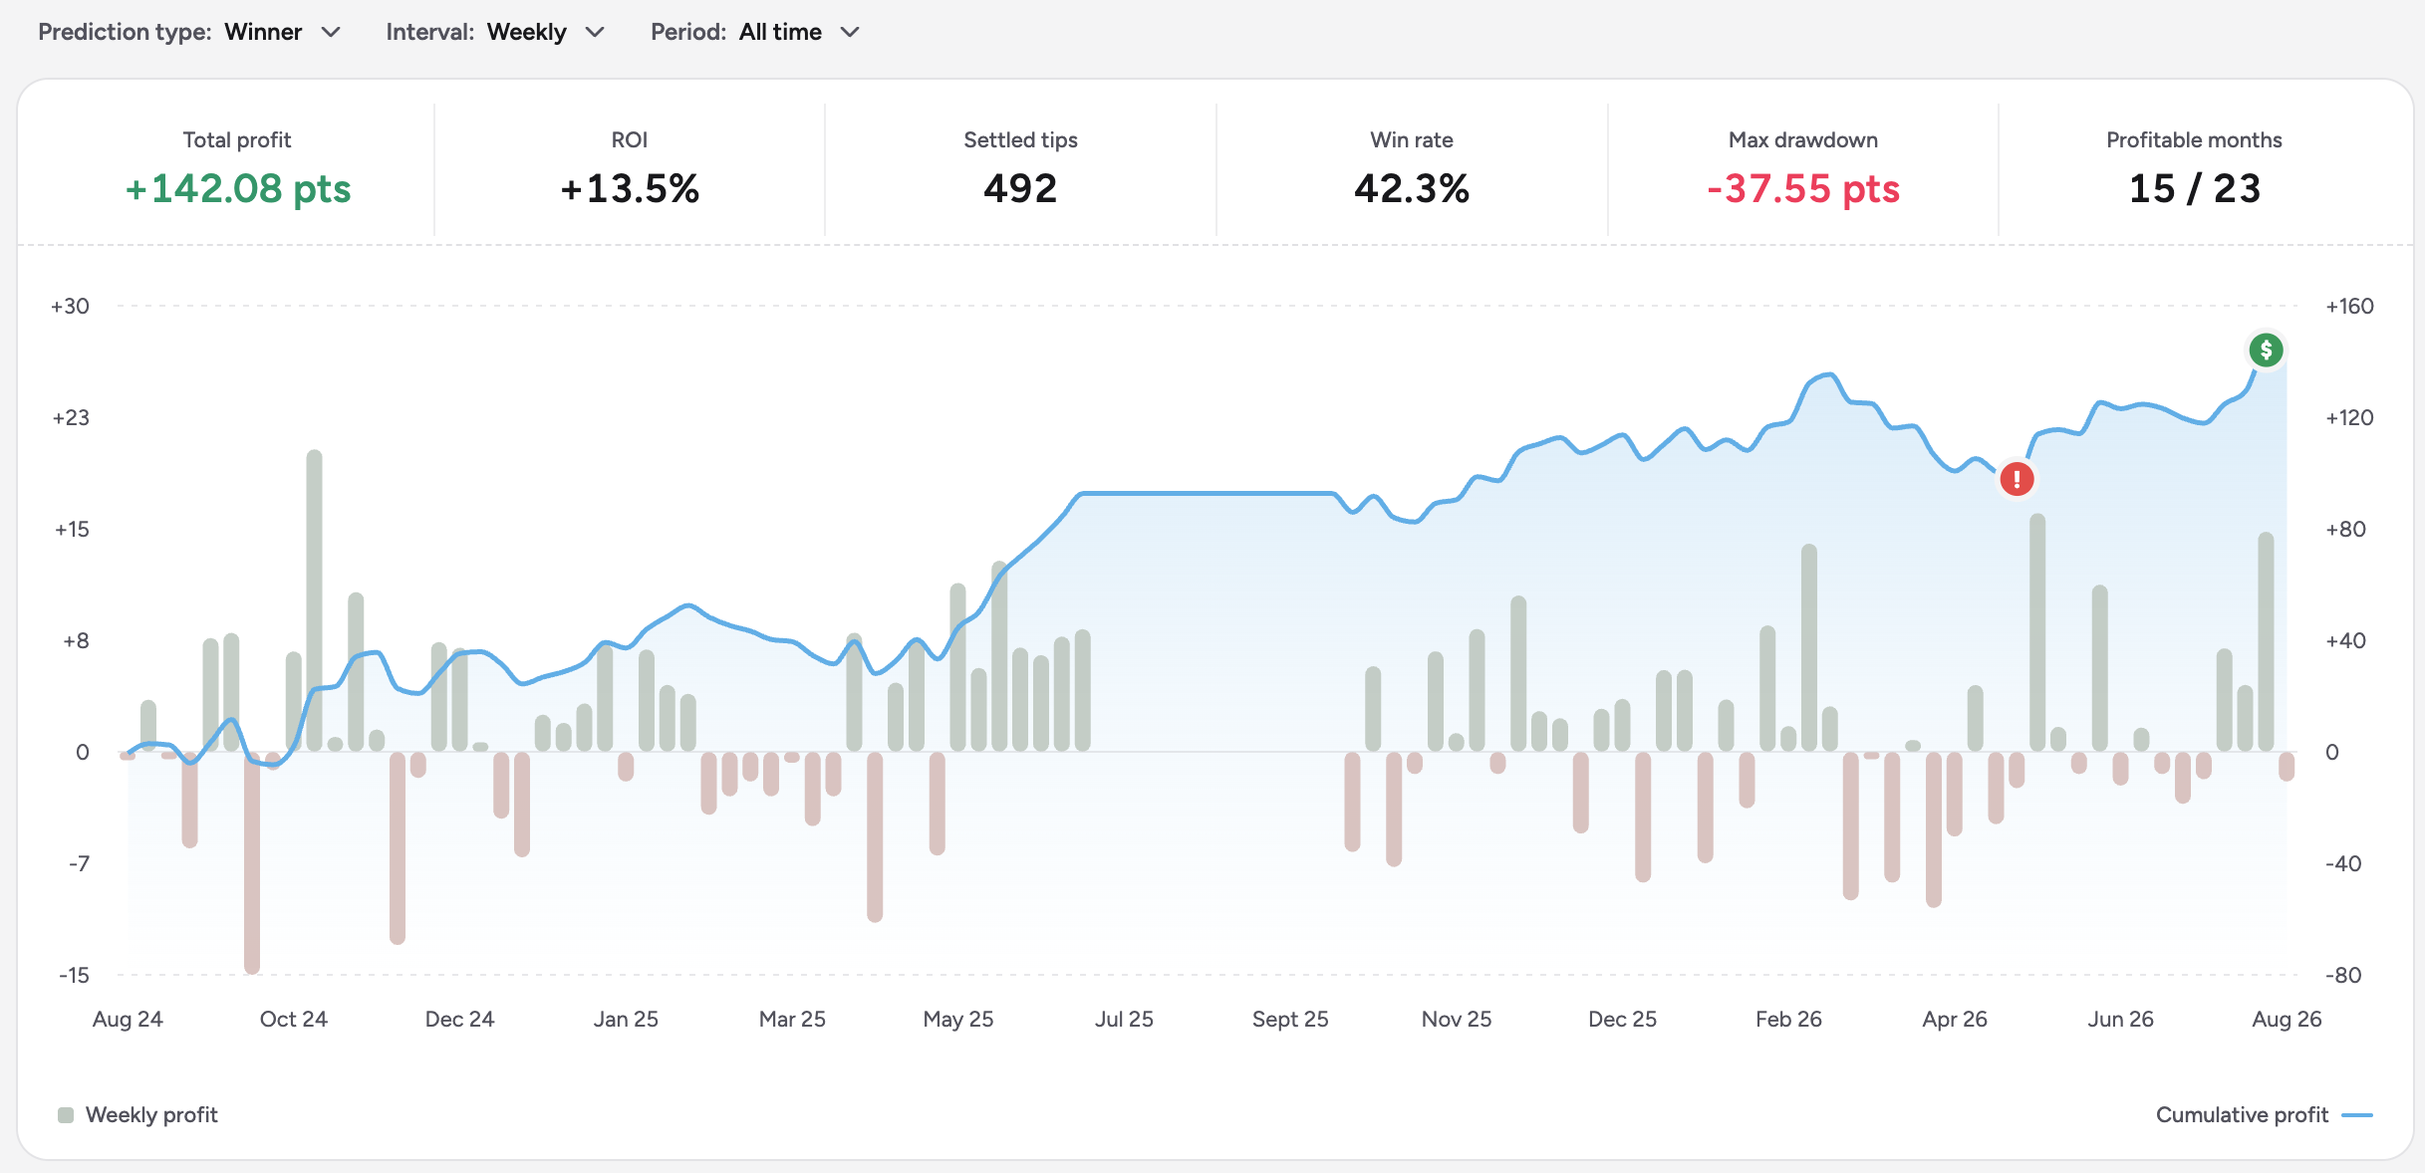Click the red exclamation warning marker
The height and width of the screenshot is (1173, 2425).
2017,479
